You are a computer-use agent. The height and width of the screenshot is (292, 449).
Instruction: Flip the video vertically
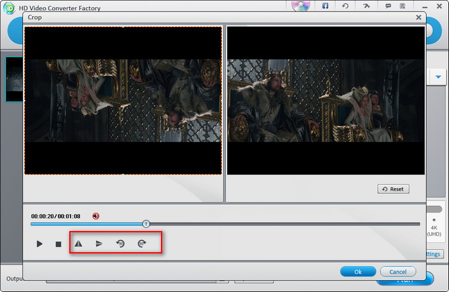[99, 244]
